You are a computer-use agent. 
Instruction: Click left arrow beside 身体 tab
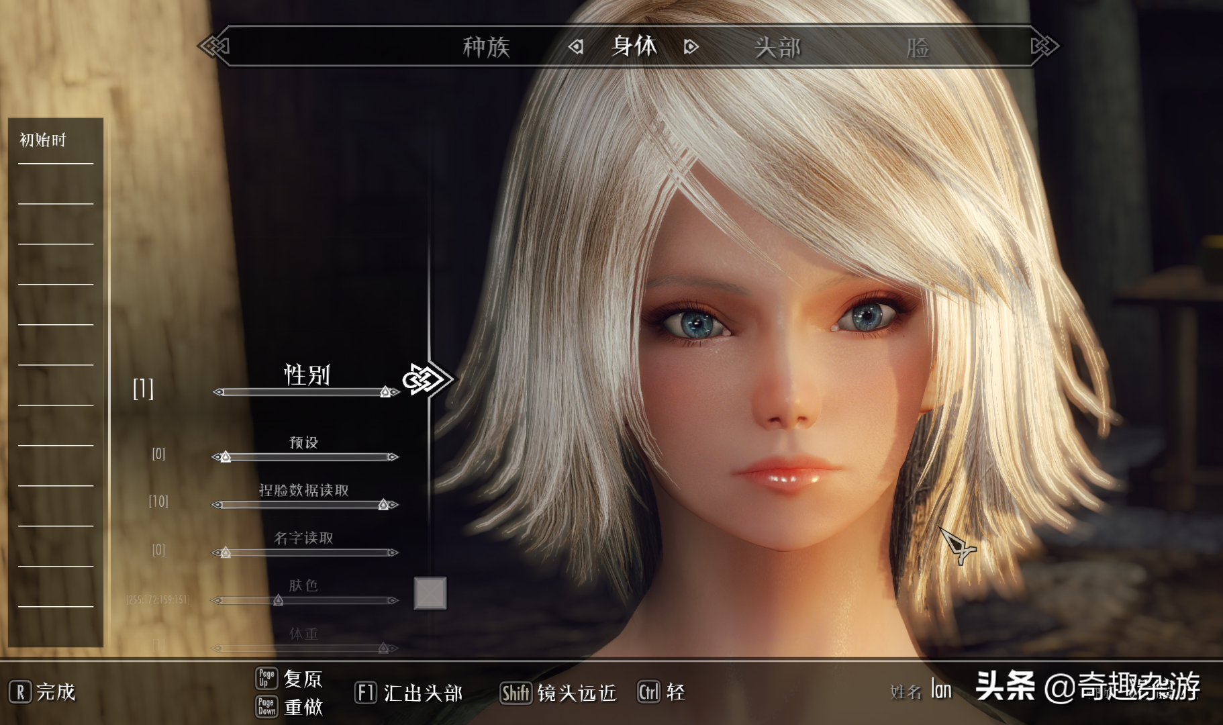(x=575, y=46)
